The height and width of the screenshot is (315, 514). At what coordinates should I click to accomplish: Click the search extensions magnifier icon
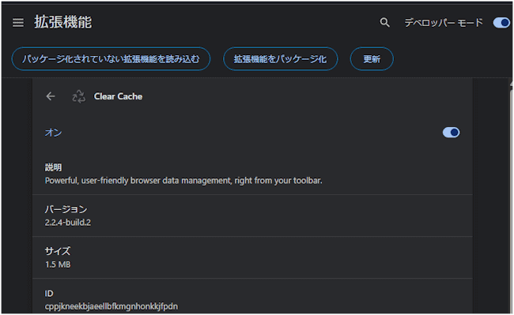(384, 23)
